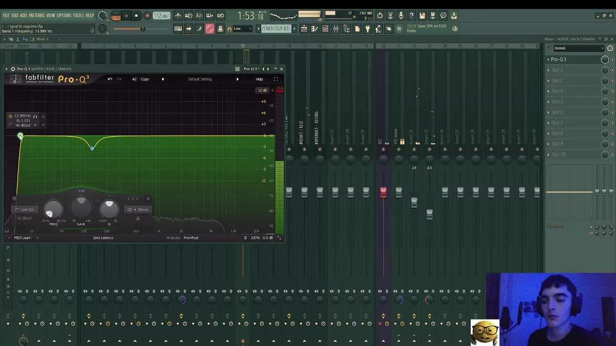Click the FREQ knob
616x346 pixels.
pyautogui.click(x=53, y=209)
